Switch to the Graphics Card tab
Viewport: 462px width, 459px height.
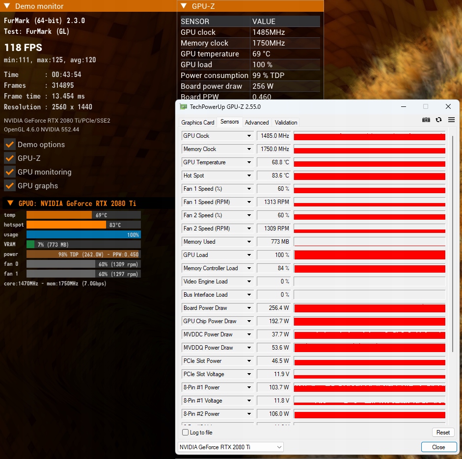tap(198, 123)
